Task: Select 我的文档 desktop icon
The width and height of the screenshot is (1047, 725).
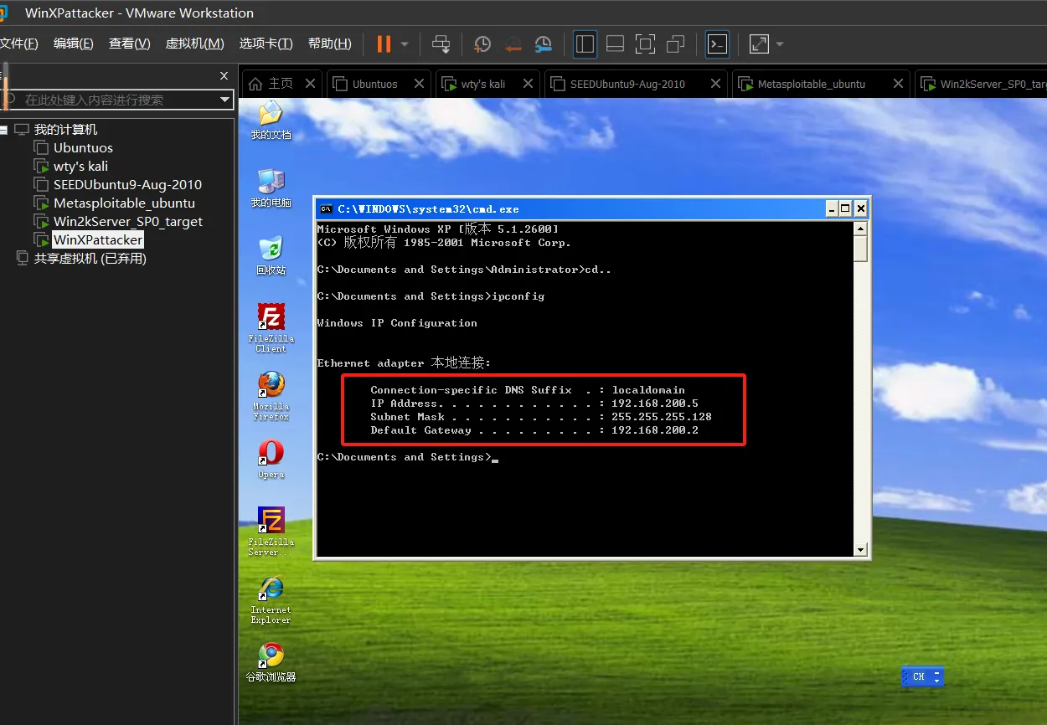Action: [x=271, y=121]
